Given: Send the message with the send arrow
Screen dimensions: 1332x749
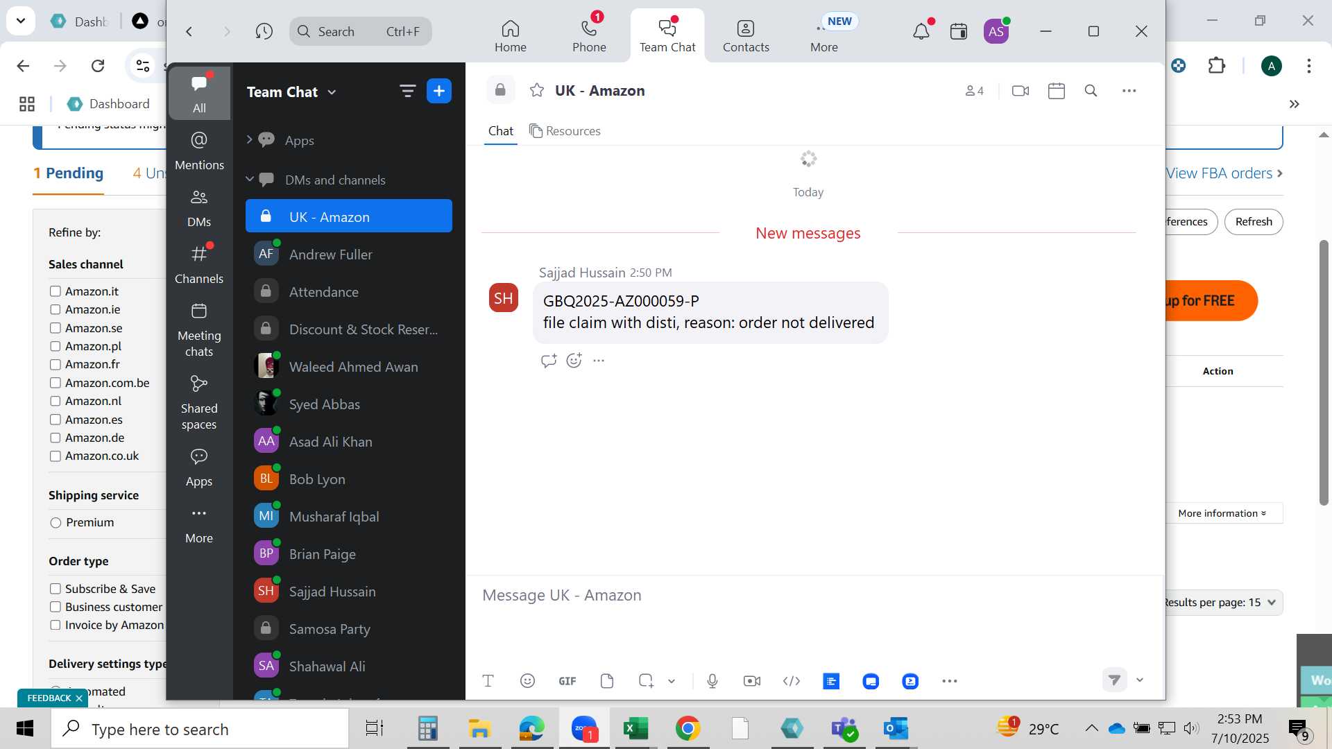Looking at the screenshot, I should [x=1114, y=680].
